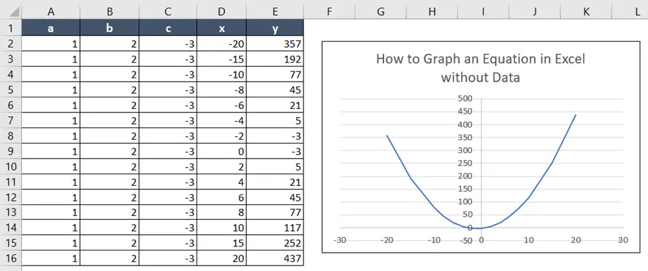Select column B header

tap(110, 12)
